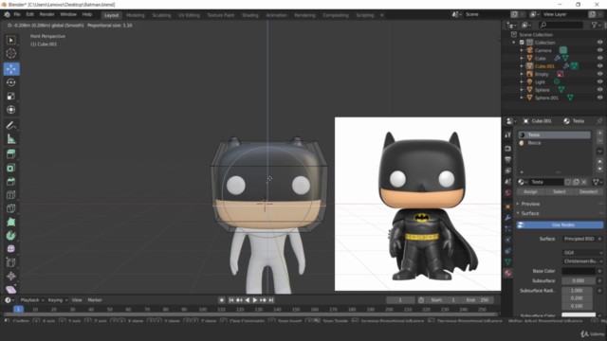Collapse the Collection tree row
Screen dimensions: 607x341
click(x=514, y=43)
